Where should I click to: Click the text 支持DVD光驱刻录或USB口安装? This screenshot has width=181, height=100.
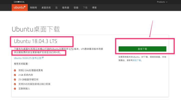tap(34, 84)
